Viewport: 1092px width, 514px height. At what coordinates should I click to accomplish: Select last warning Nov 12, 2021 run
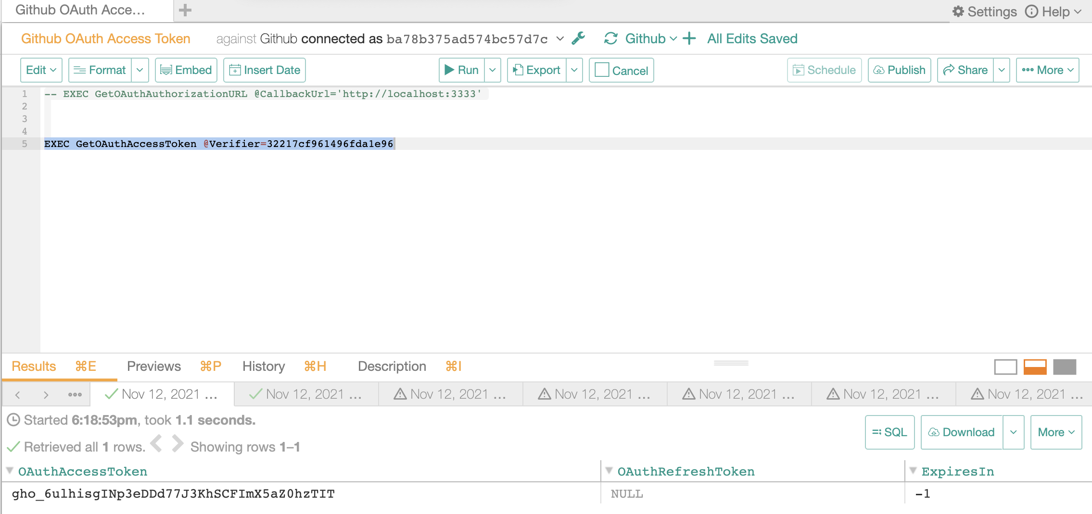(x=1025, y=394)
